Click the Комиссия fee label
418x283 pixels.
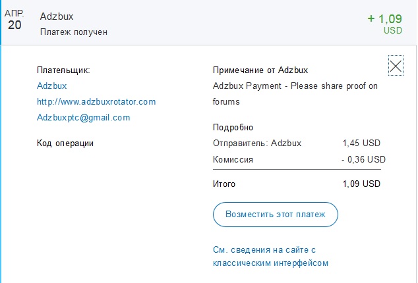233,159
